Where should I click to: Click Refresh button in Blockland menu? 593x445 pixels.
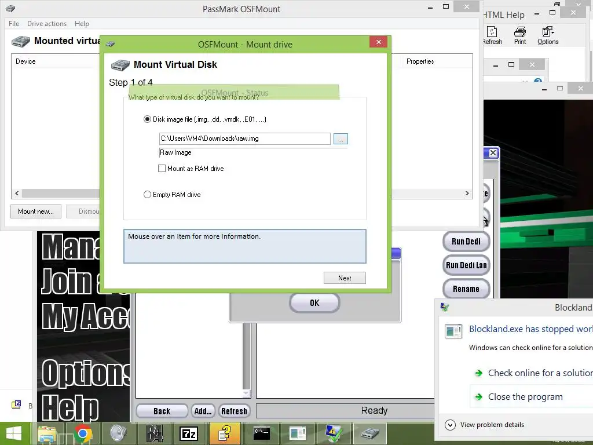click(x=234, y=411)
